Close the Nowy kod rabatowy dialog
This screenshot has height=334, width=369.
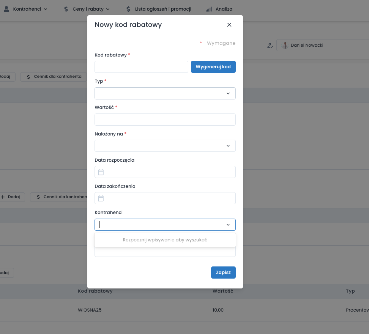(229, 25)
